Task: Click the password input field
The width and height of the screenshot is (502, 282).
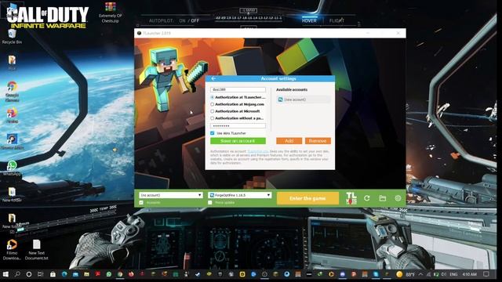Action: tap(238, 126)
